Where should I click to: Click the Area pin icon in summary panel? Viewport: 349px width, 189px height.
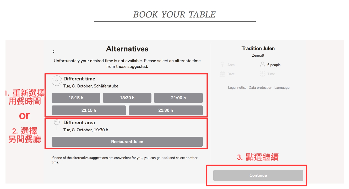pos(222,65)
